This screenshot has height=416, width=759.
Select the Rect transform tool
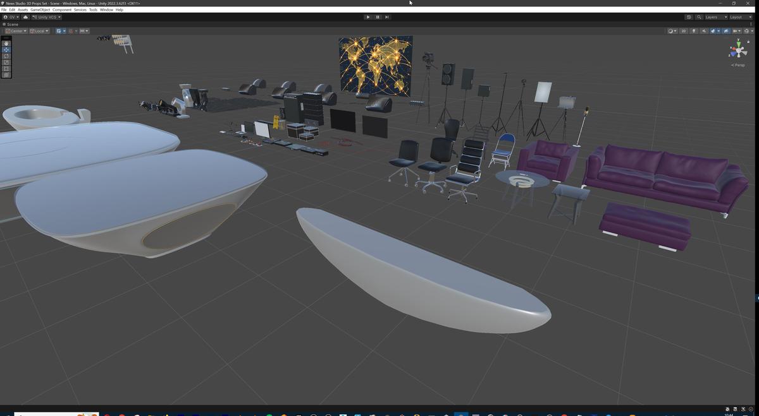point(6,68)
